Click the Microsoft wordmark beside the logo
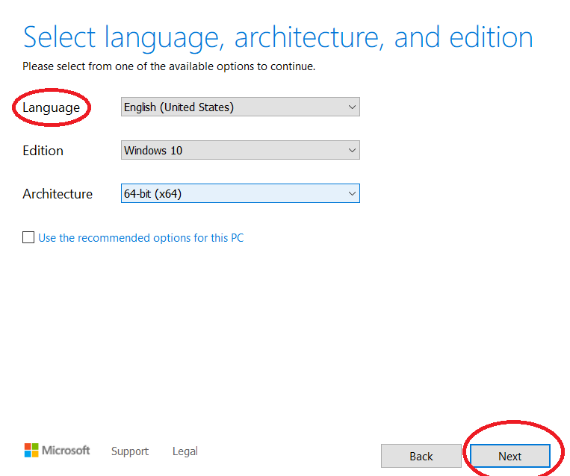Screen dimensions: 570x476 pos(66,451)
